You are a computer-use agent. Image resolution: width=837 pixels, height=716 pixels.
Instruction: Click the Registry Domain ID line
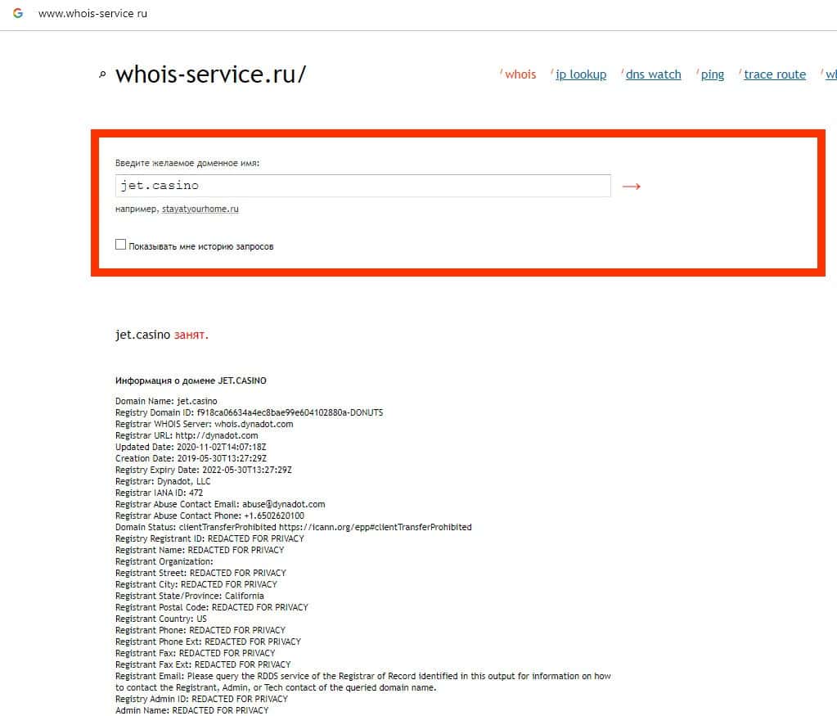(250, 412)
